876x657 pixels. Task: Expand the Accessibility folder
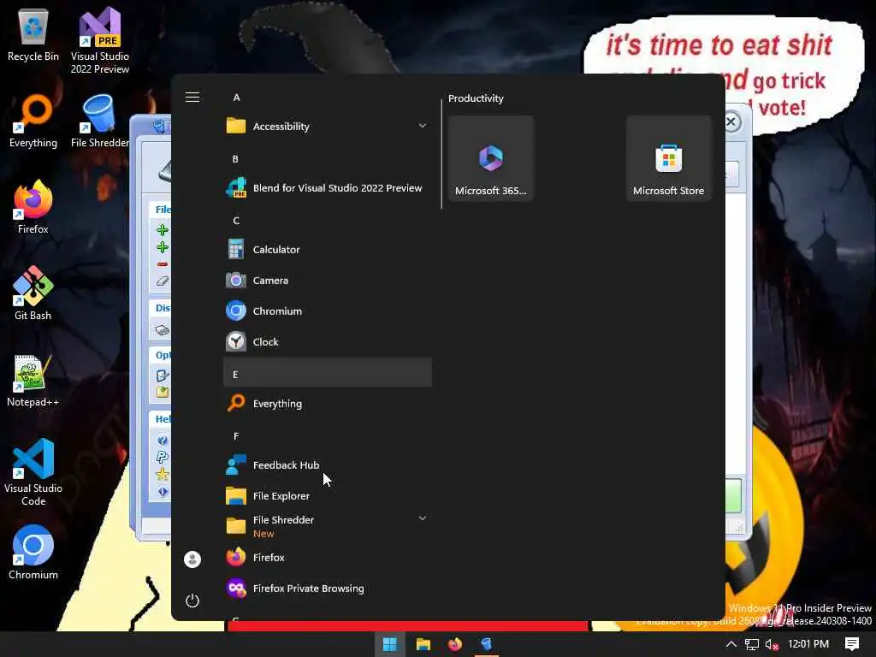point(423,126)
